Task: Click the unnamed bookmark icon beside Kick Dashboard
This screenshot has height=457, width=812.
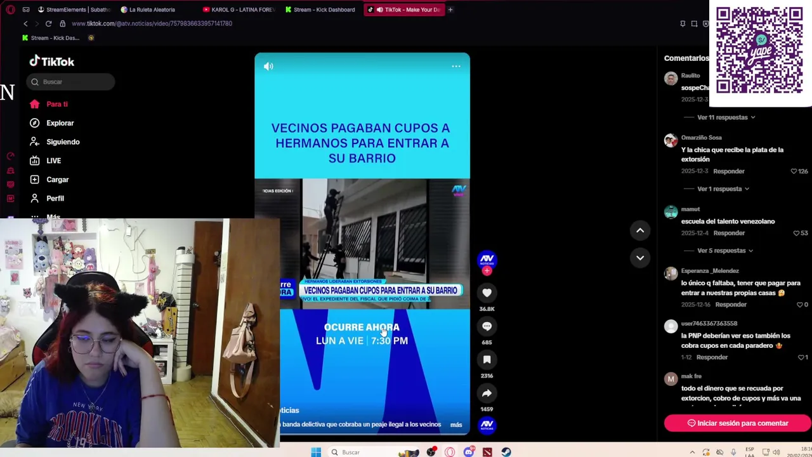Action: [x=91, y=38]
